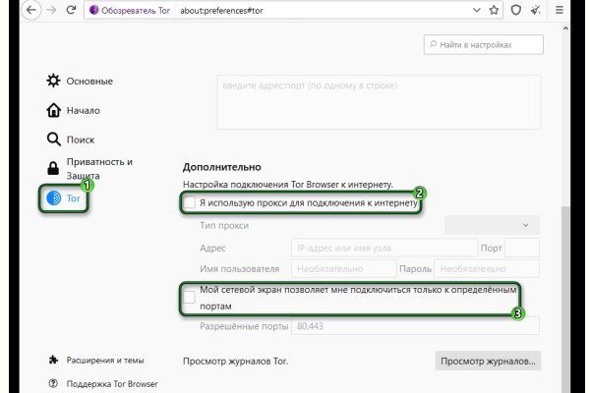Viewport: 590px width, 393px height.
Task: Click the Tor onion icon in the address bar
Action: (94, 11)
